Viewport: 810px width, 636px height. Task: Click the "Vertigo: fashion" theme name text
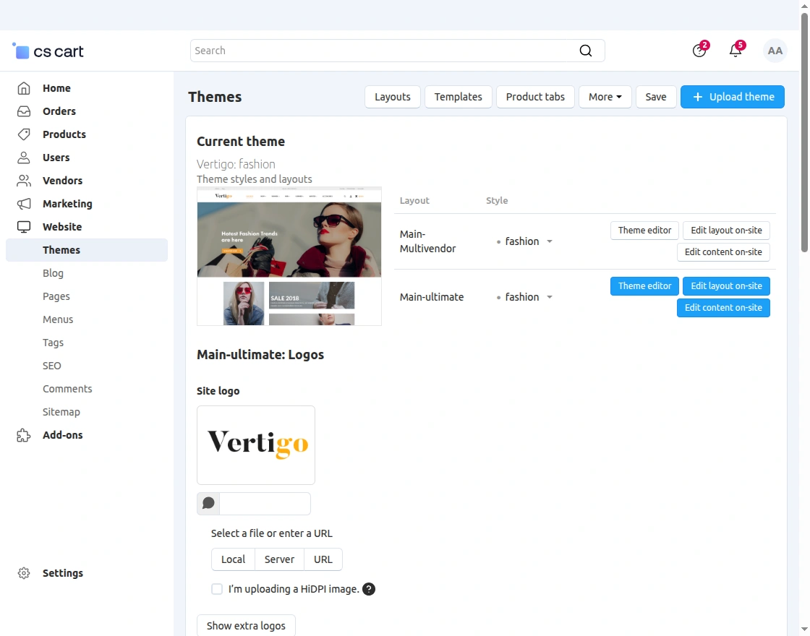(x=236, y=164)
